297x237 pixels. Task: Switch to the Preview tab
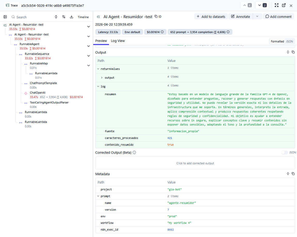(x=101, y=41)
